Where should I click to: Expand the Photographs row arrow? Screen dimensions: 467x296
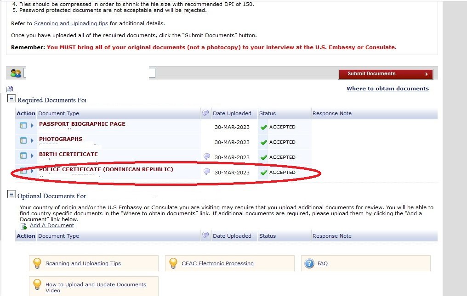point(32,140)
